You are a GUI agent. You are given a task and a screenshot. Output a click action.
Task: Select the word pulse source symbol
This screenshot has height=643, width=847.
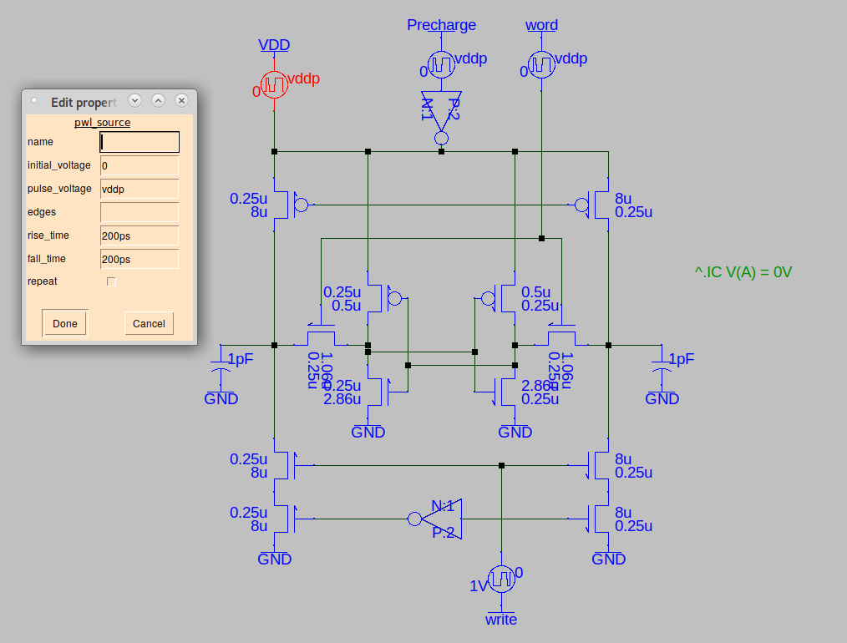(541, 63)
